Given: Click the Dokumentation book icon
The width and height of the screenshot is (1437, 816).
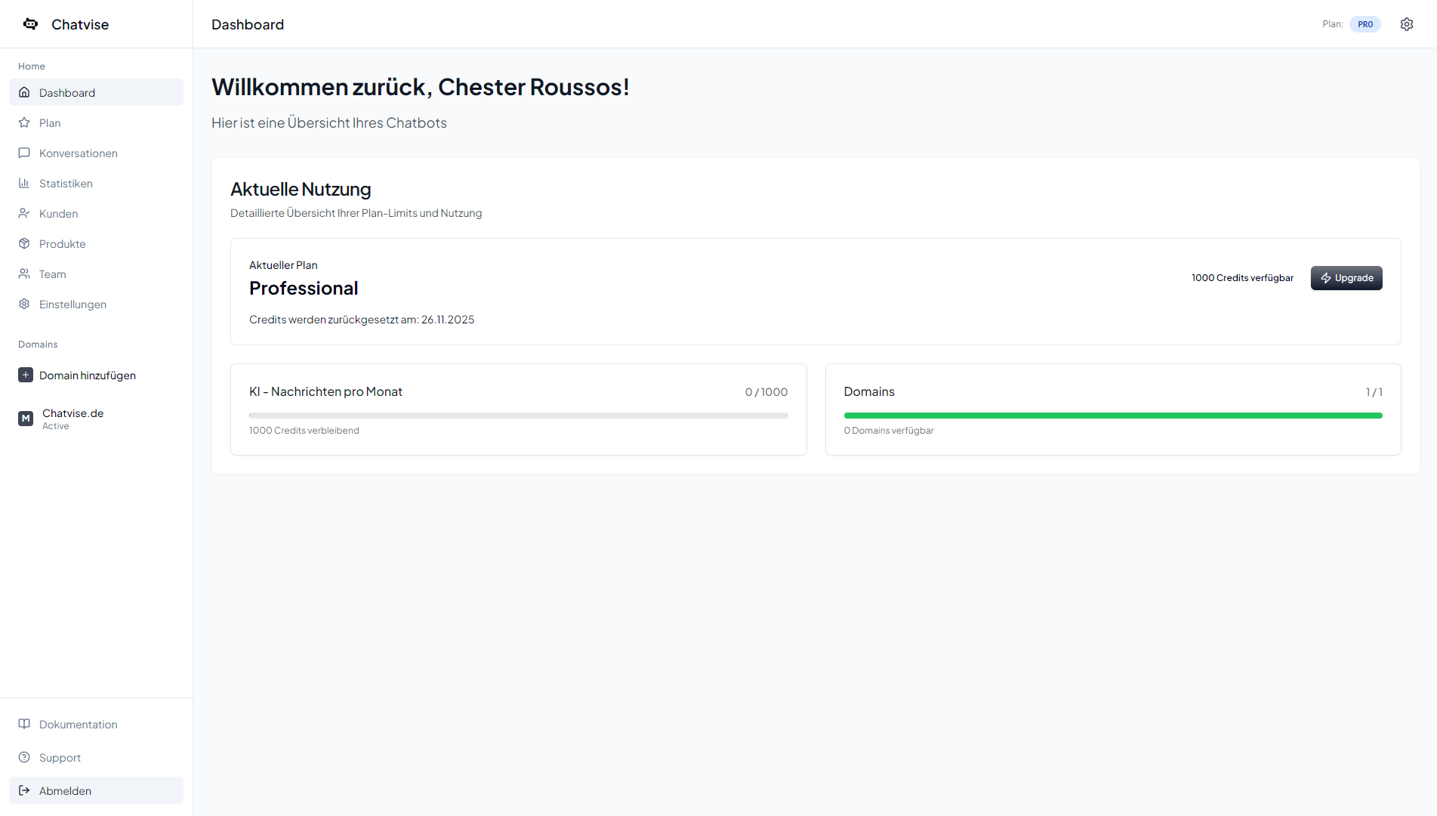Looking at the screenshot, I should tap(25, 724).
